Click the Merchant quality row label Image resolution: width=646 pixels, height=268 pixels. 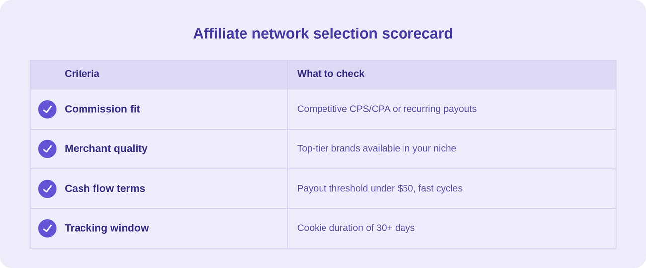106,148
